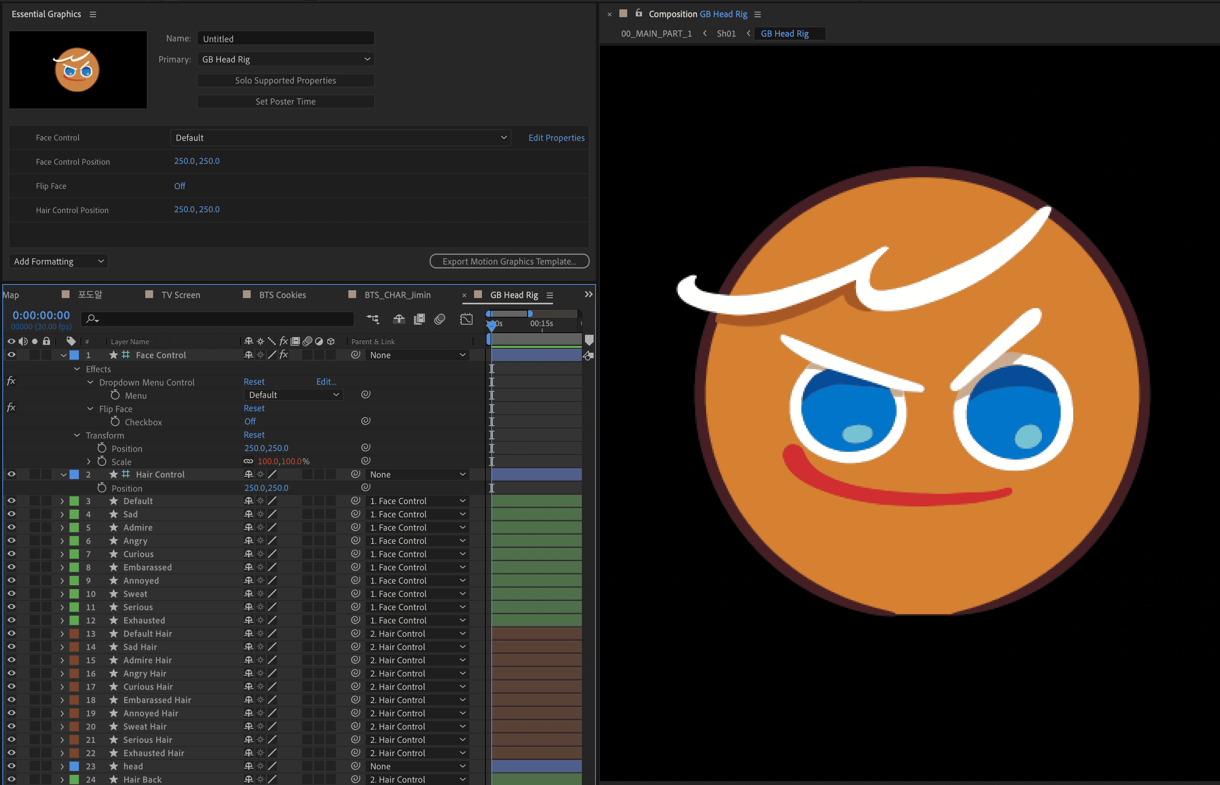Click the Position stopwatch under Hair Control

tap(102, 488)
